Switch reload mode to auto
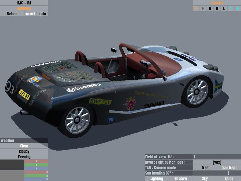 pyautogui.click(x=42, y=14)
